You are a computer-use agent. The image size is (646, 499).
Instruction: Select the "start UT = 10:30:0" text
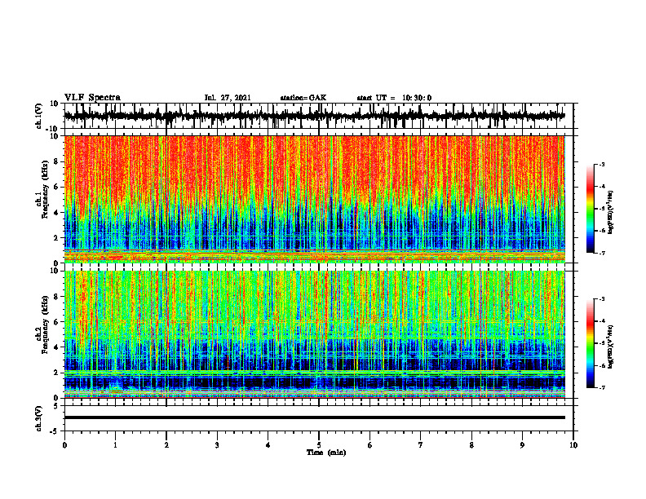pos(394,98)
